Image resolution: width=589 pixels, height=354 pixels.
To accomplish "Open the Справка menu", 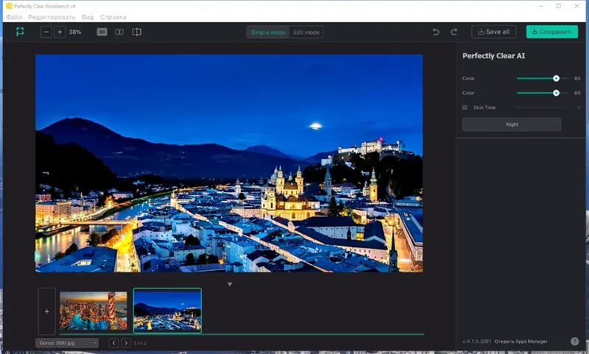I will click(113, 17).
